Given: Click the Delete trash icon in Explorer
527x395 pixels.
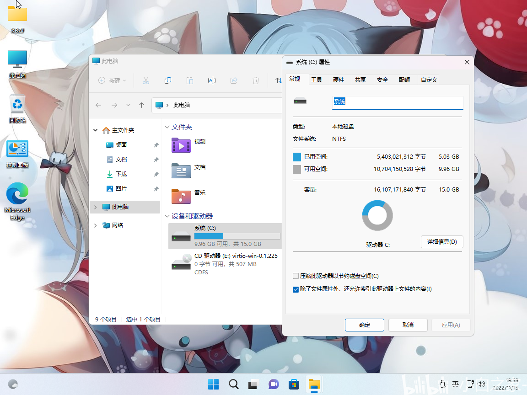Looking at the screenshot, I should (x=256, y=80).
